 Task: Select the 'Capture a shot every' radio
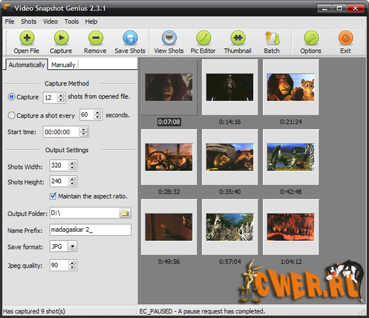(x=11, y=115)
